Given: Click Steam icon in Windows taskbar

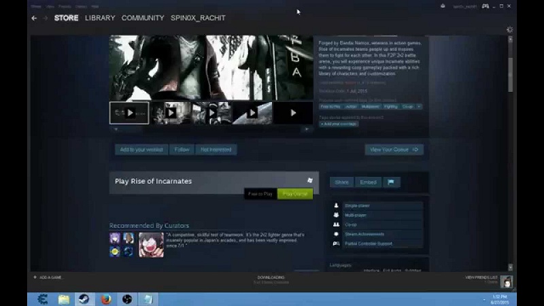Looking at the screenshot, I should pyautogui.click(x=84, y=299).
